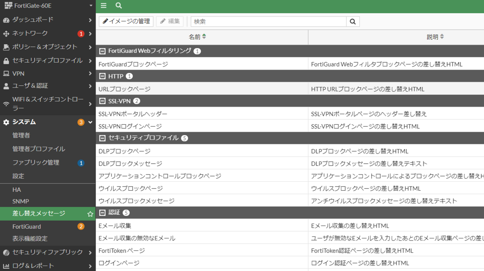The image size is (484, 271).
Task: Click the WiFi＆スイッチコントローラー chevron
Action: 90,104
